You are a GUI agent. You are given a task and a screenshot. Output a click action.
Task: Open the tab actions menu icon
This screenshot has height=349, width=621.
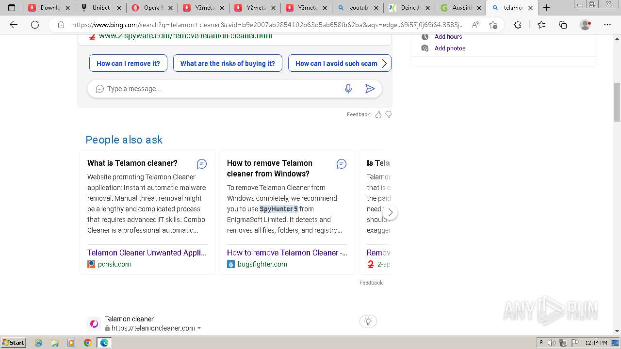(12, 8)
